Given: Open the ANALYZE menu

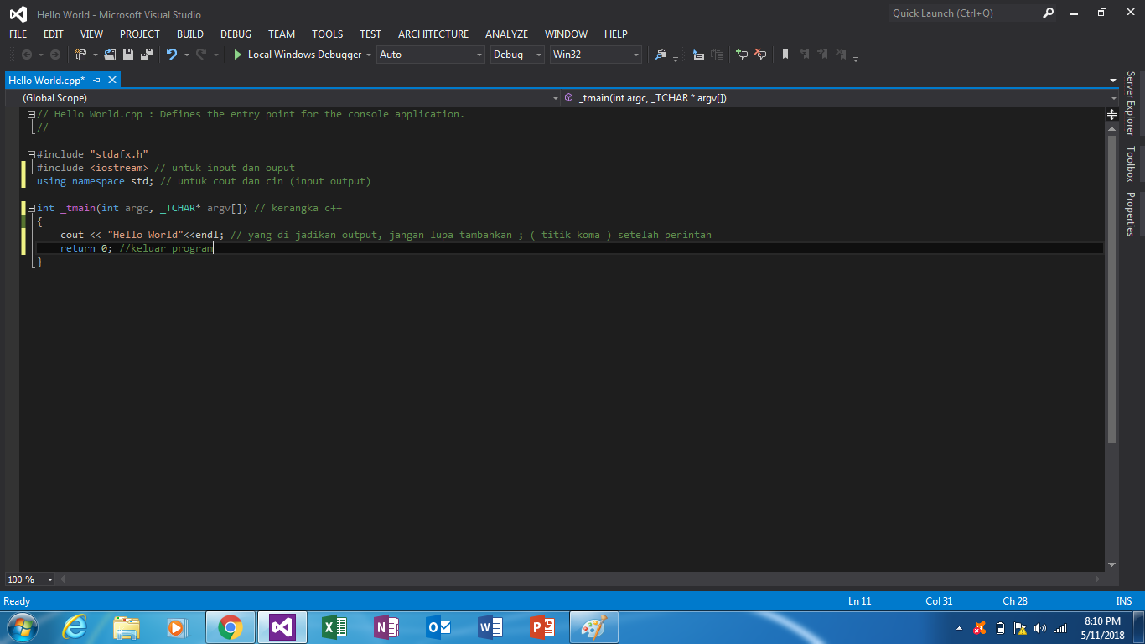Looking at the screenshot, I should click(x=506, y=34).
